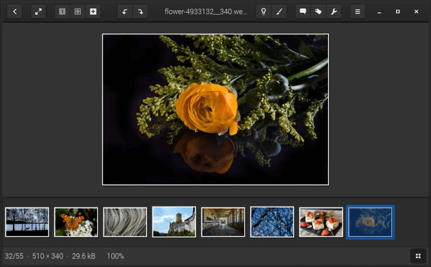Open the hamburger main menu

357,11
